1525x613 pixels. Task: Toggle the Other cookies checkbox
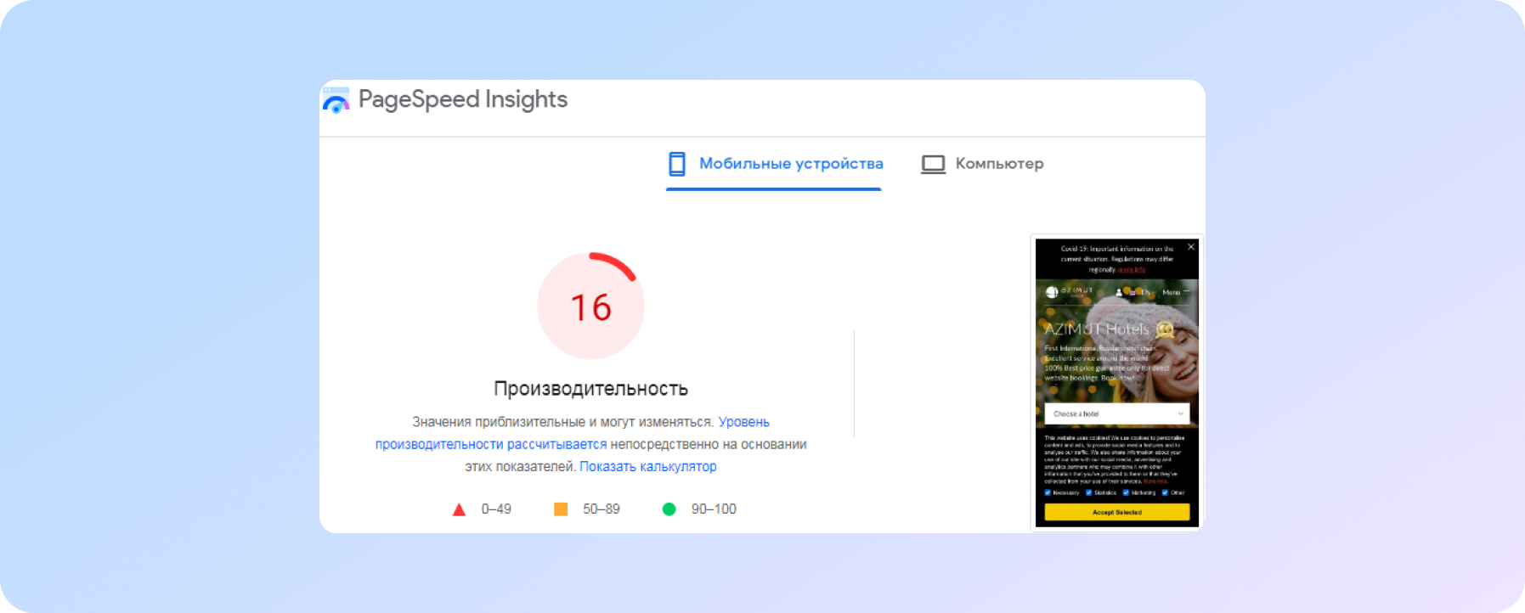[1165, 492]
